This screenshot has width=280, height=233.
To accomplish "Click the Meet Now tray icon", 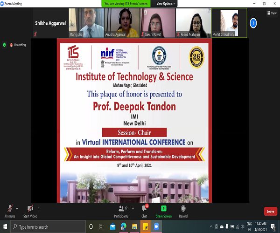I will [x=217, y=226].
